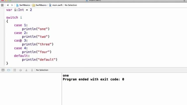Go back with the left arrow
Image resolution: width=187 pixels, height=105 pixels.
pyautogui.click(x=8, y=5)
